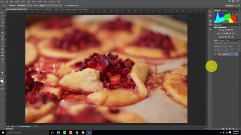The height and width of the screenshot is (135, 241).
Task: Add a Curves adjustment
Action: 226,30
